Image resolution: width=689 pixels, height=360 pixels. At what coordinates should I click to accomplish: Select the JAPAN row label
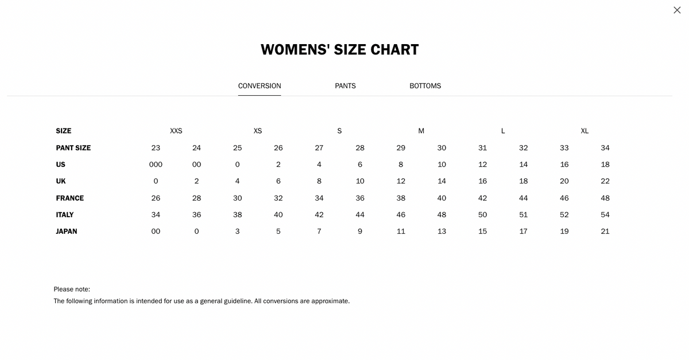click(x=67, y=232)
